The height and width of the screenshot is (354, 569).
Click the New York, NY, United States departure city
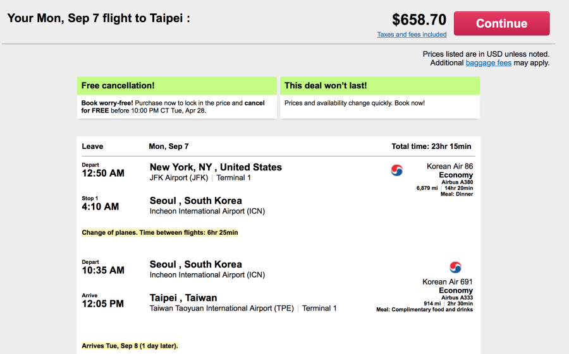pos(216,167)
